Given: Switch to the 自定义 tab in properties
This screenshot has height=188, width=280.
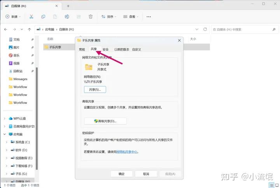Looking at the screenshot, I should pyautogui.click(x=136, y=49).
